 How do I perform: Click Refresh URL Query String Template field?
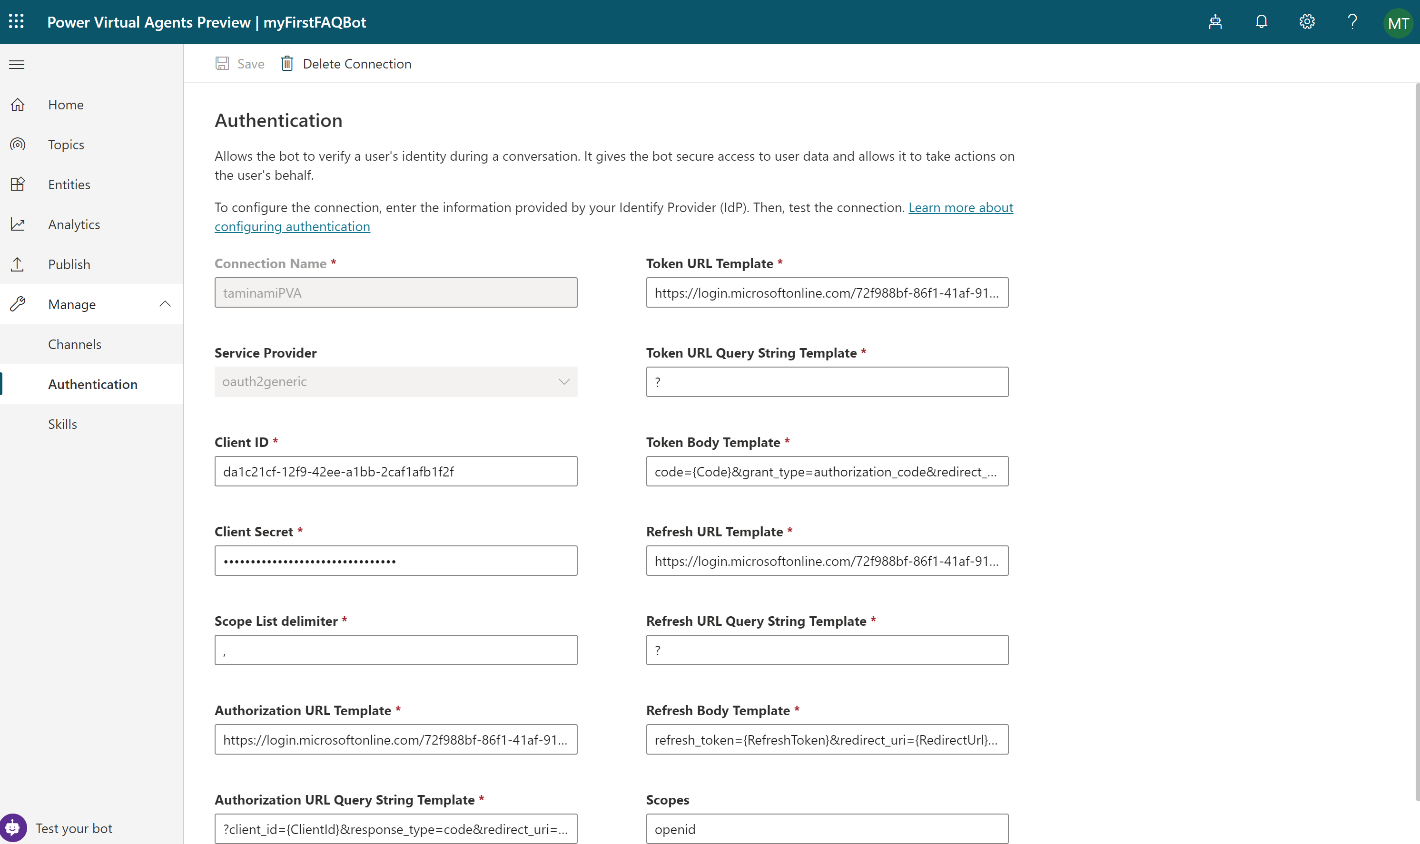click(827, 650)
